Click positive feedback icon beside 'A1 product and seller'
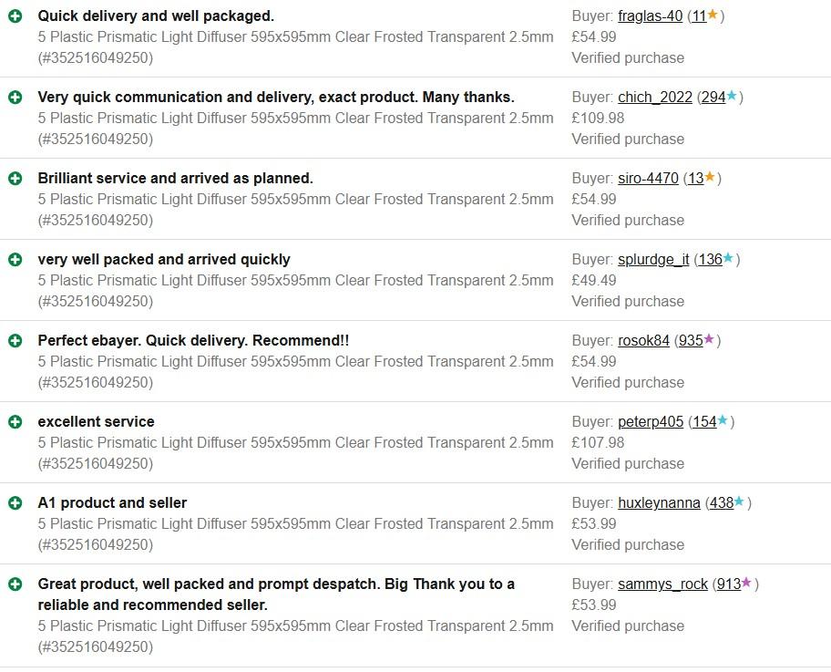The height and width of the screenshot is (672, 831). click(15, 503)
